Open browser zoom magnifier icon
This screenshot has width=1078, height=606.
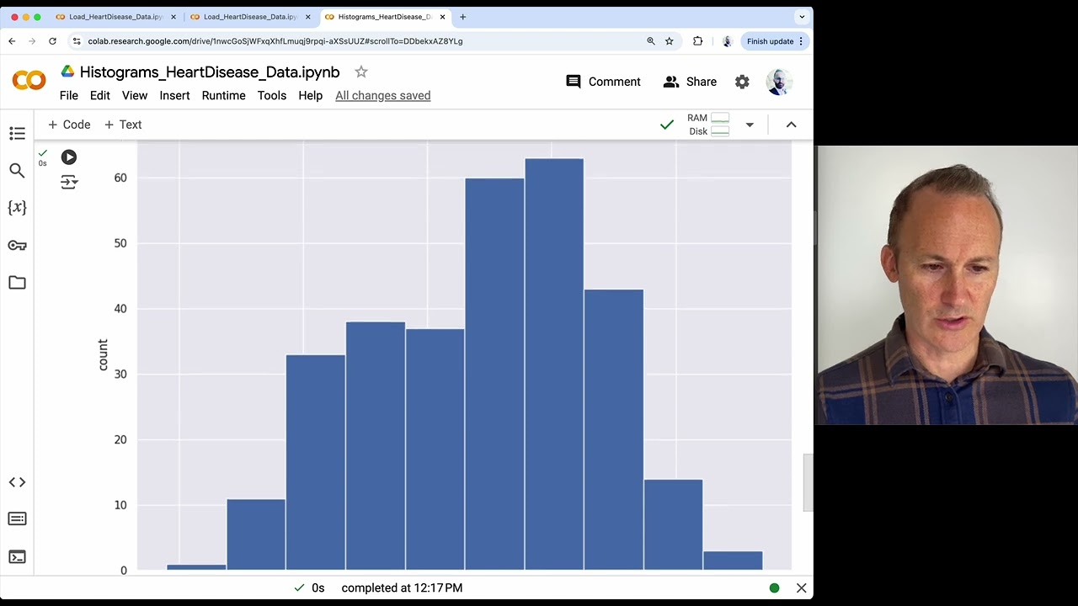[x=651, y=41]
